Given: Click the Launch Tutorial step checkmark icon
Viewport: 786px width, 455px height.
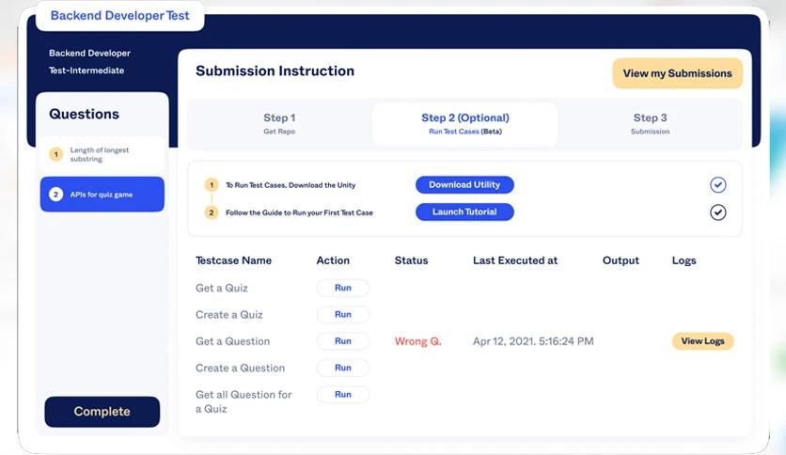Looking at the screenshot, I should 717,212.
